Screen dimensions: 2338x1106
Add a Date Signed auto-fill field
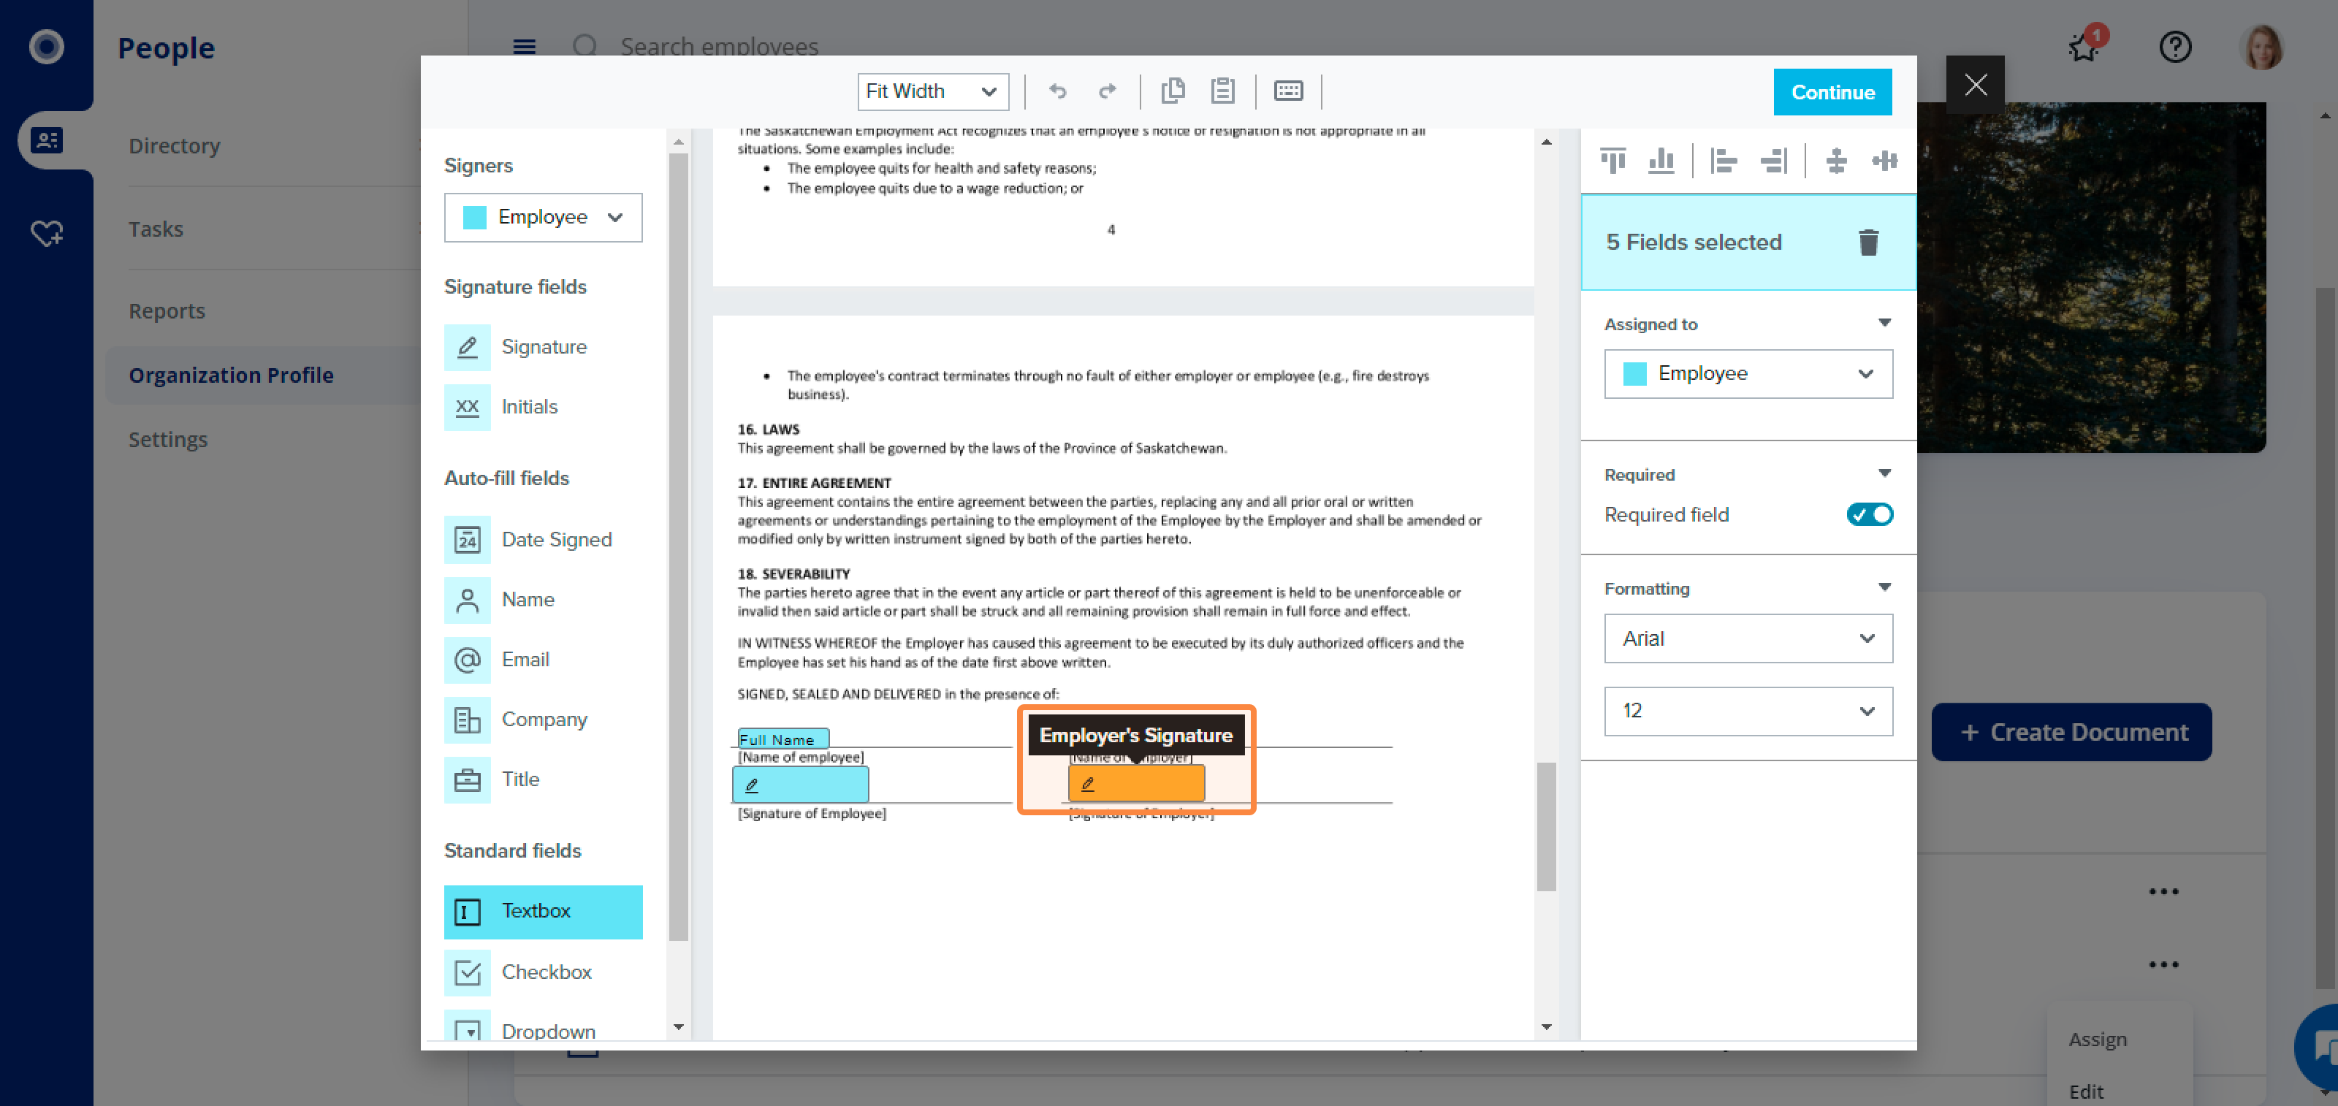[543, 540]
